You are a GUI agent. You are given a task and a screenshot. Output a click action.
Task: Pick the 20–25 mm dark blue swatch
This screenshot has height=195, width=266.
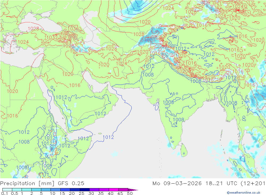(x=75, y=190)
